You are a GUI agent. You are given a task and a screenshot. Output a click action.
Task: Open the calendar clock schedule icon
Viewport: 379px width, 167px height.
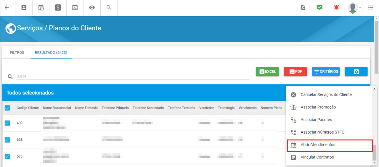click(x=41, y=8)
